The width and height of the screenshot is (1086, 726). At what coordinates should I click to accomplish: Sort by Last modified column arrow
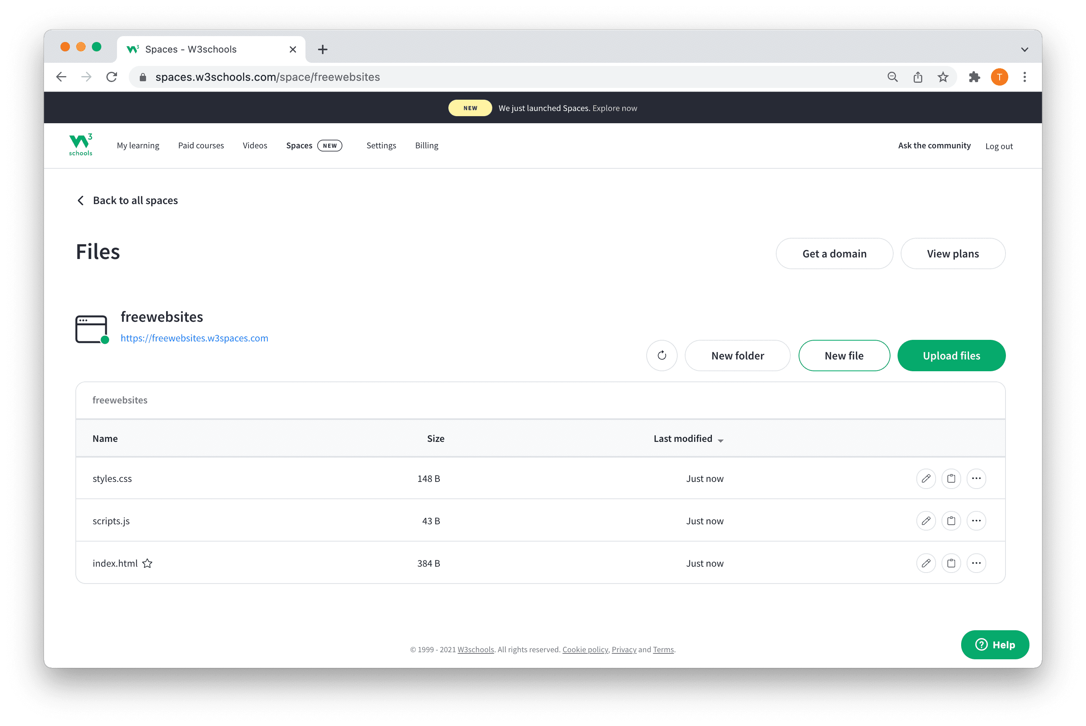[x=720, y=440]
